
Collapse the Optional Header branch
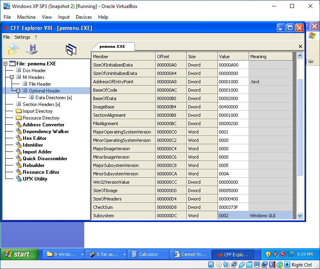pos(18,91)
